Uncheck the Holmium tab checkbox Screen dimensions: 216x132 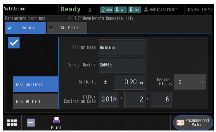point(9,28)
